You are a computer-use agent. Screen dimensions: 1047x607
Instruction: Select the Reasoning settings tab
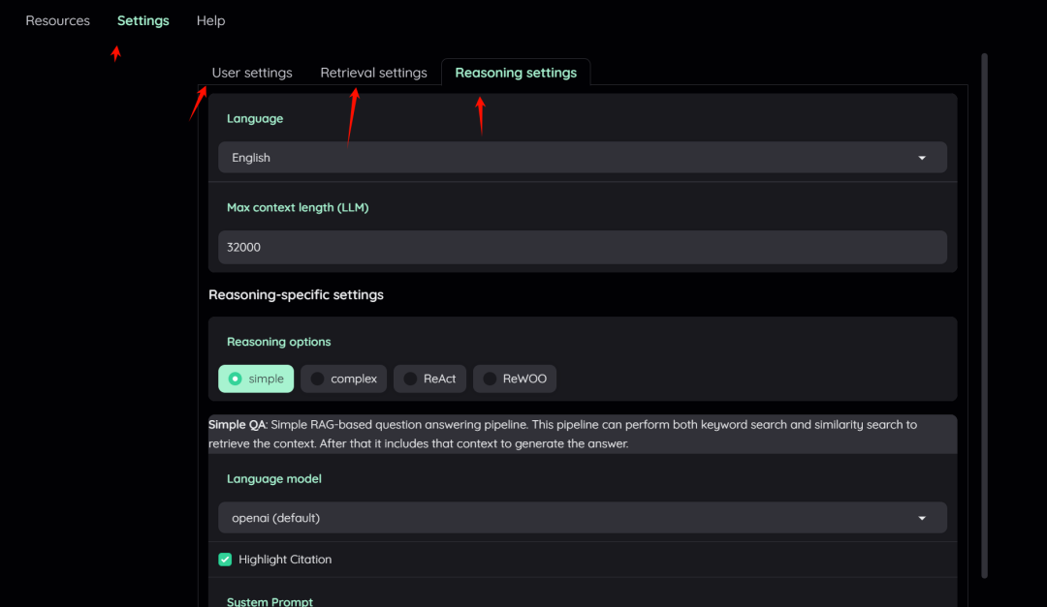[x=515, y=72]
